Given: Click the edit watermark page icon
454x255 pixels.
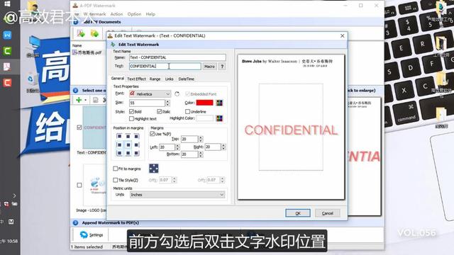Looking at the screenshot, I should pyautogui.click(x=95, y=100).
